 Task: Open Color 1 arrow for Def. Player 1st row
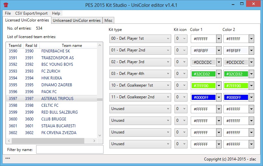tap(219, 39)
